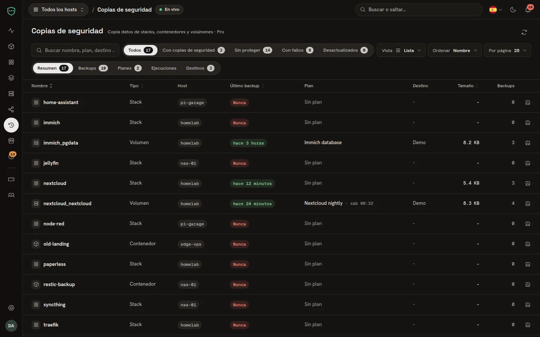Enable the Con fallos filter

coord(297,50)
